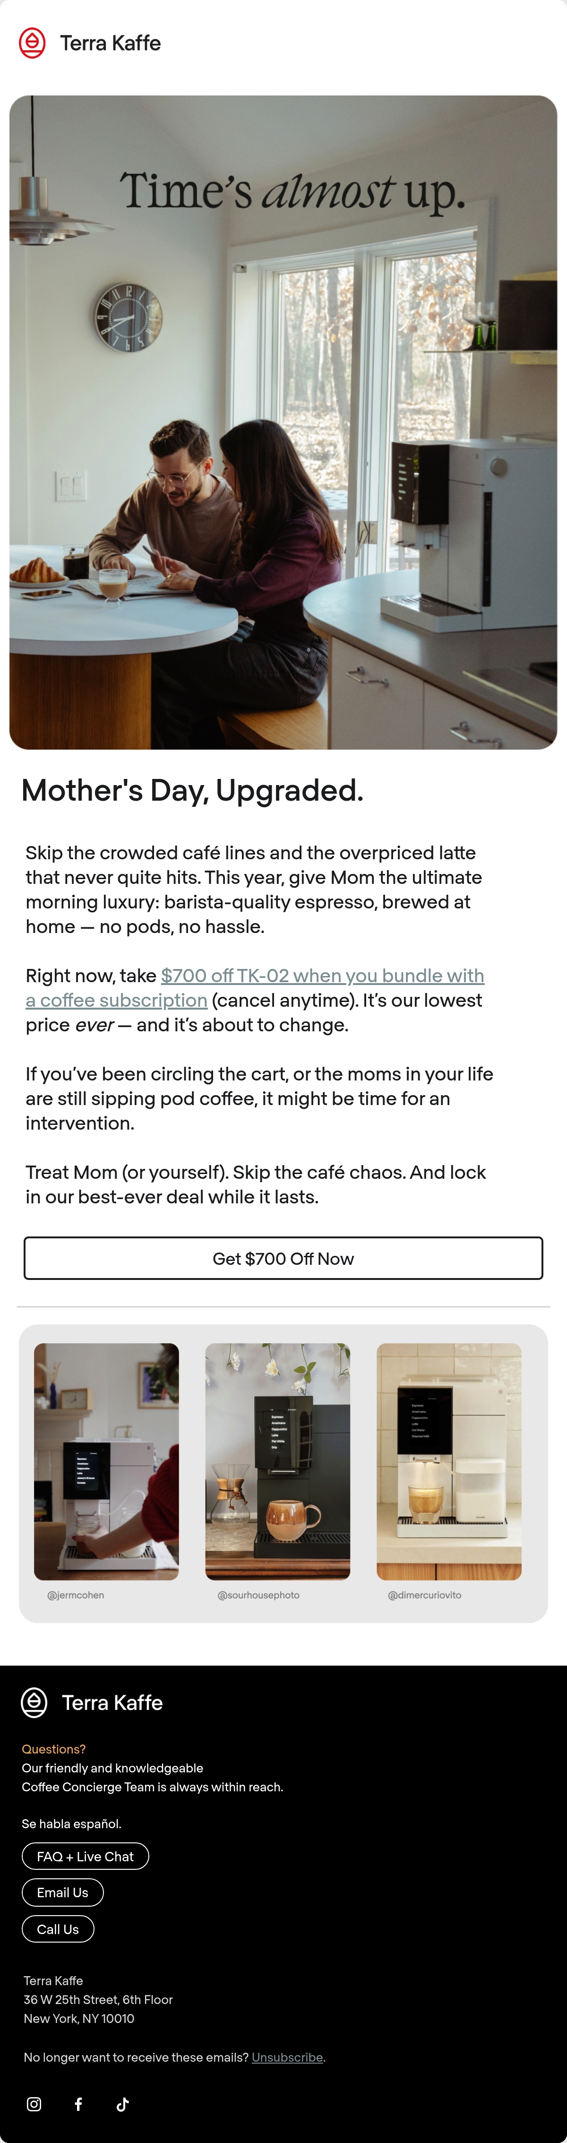
Task: Click the white footer Terra Kaffe logo
Action: (92, 1703)
